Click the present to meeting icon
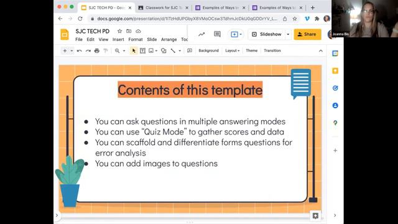 click(234, 34)
